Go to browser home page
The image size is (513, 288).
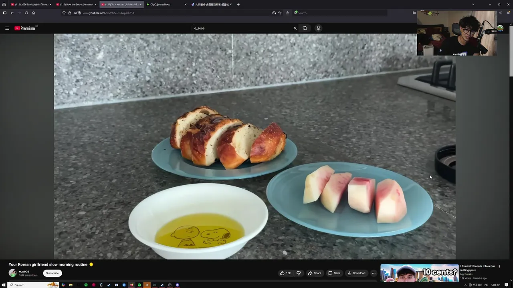(34, 13)
